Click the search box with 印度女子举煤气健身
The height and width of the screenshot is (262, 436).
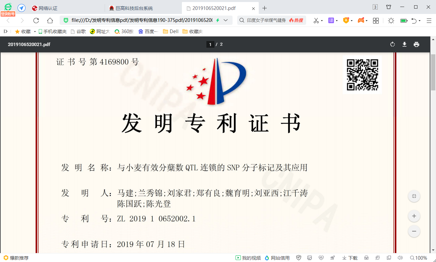click(266, 20)
